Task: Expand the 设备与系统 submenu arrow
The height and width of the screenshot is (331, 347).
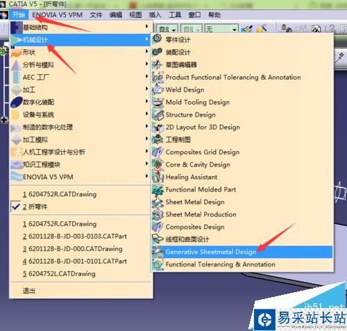Action: [147, 114]
